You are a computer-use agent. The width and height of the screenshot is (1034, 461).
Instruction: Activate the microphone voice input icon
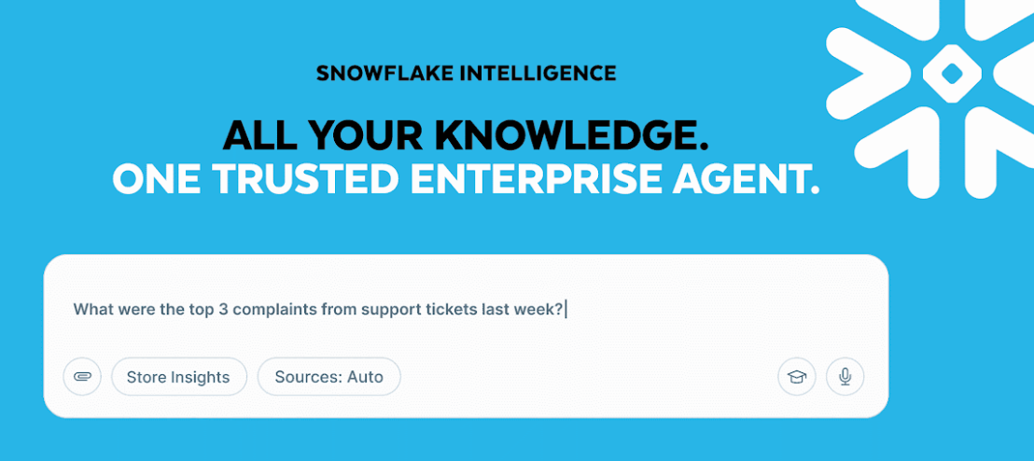point(845,377)
